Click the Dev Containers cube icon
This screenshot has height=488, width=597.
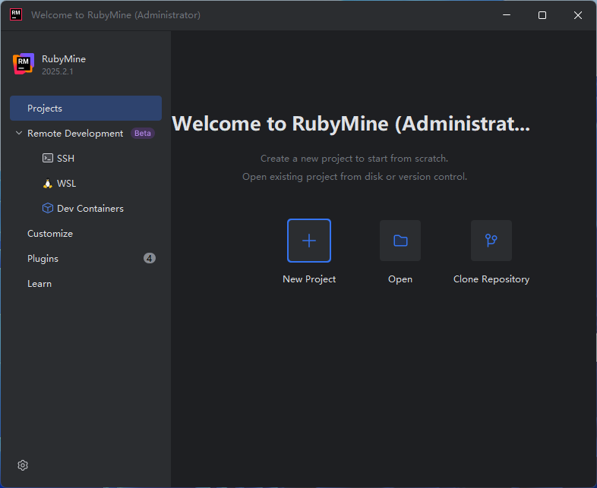(x=48, y=208)
